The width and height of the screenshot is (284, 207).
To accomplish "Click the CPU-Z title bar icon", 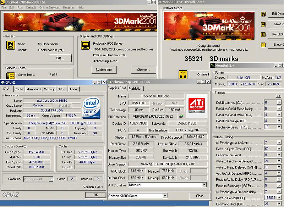I will pos(2,83).
